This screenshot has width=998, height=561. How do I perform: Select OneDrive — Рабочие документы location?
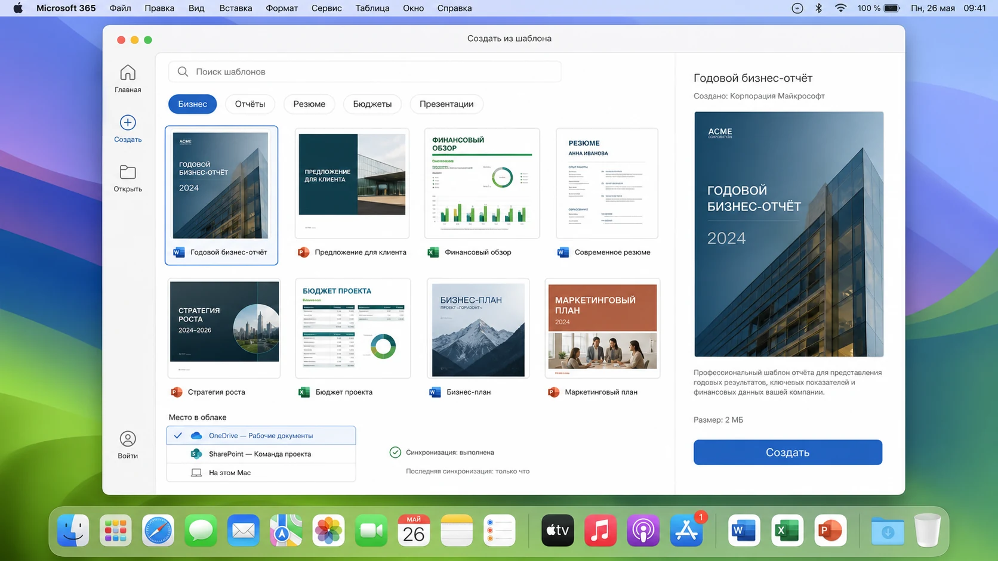(x=261, y=435)
